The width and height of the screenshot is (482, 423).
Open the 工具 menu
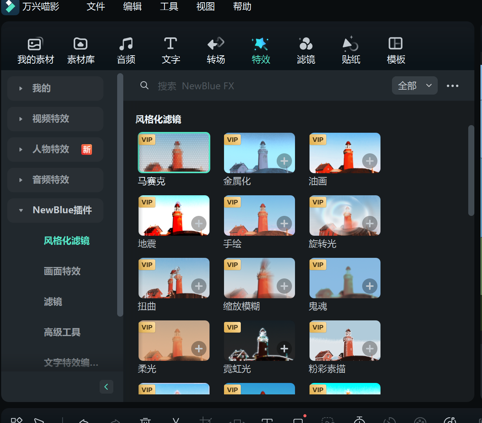[169, 6]
